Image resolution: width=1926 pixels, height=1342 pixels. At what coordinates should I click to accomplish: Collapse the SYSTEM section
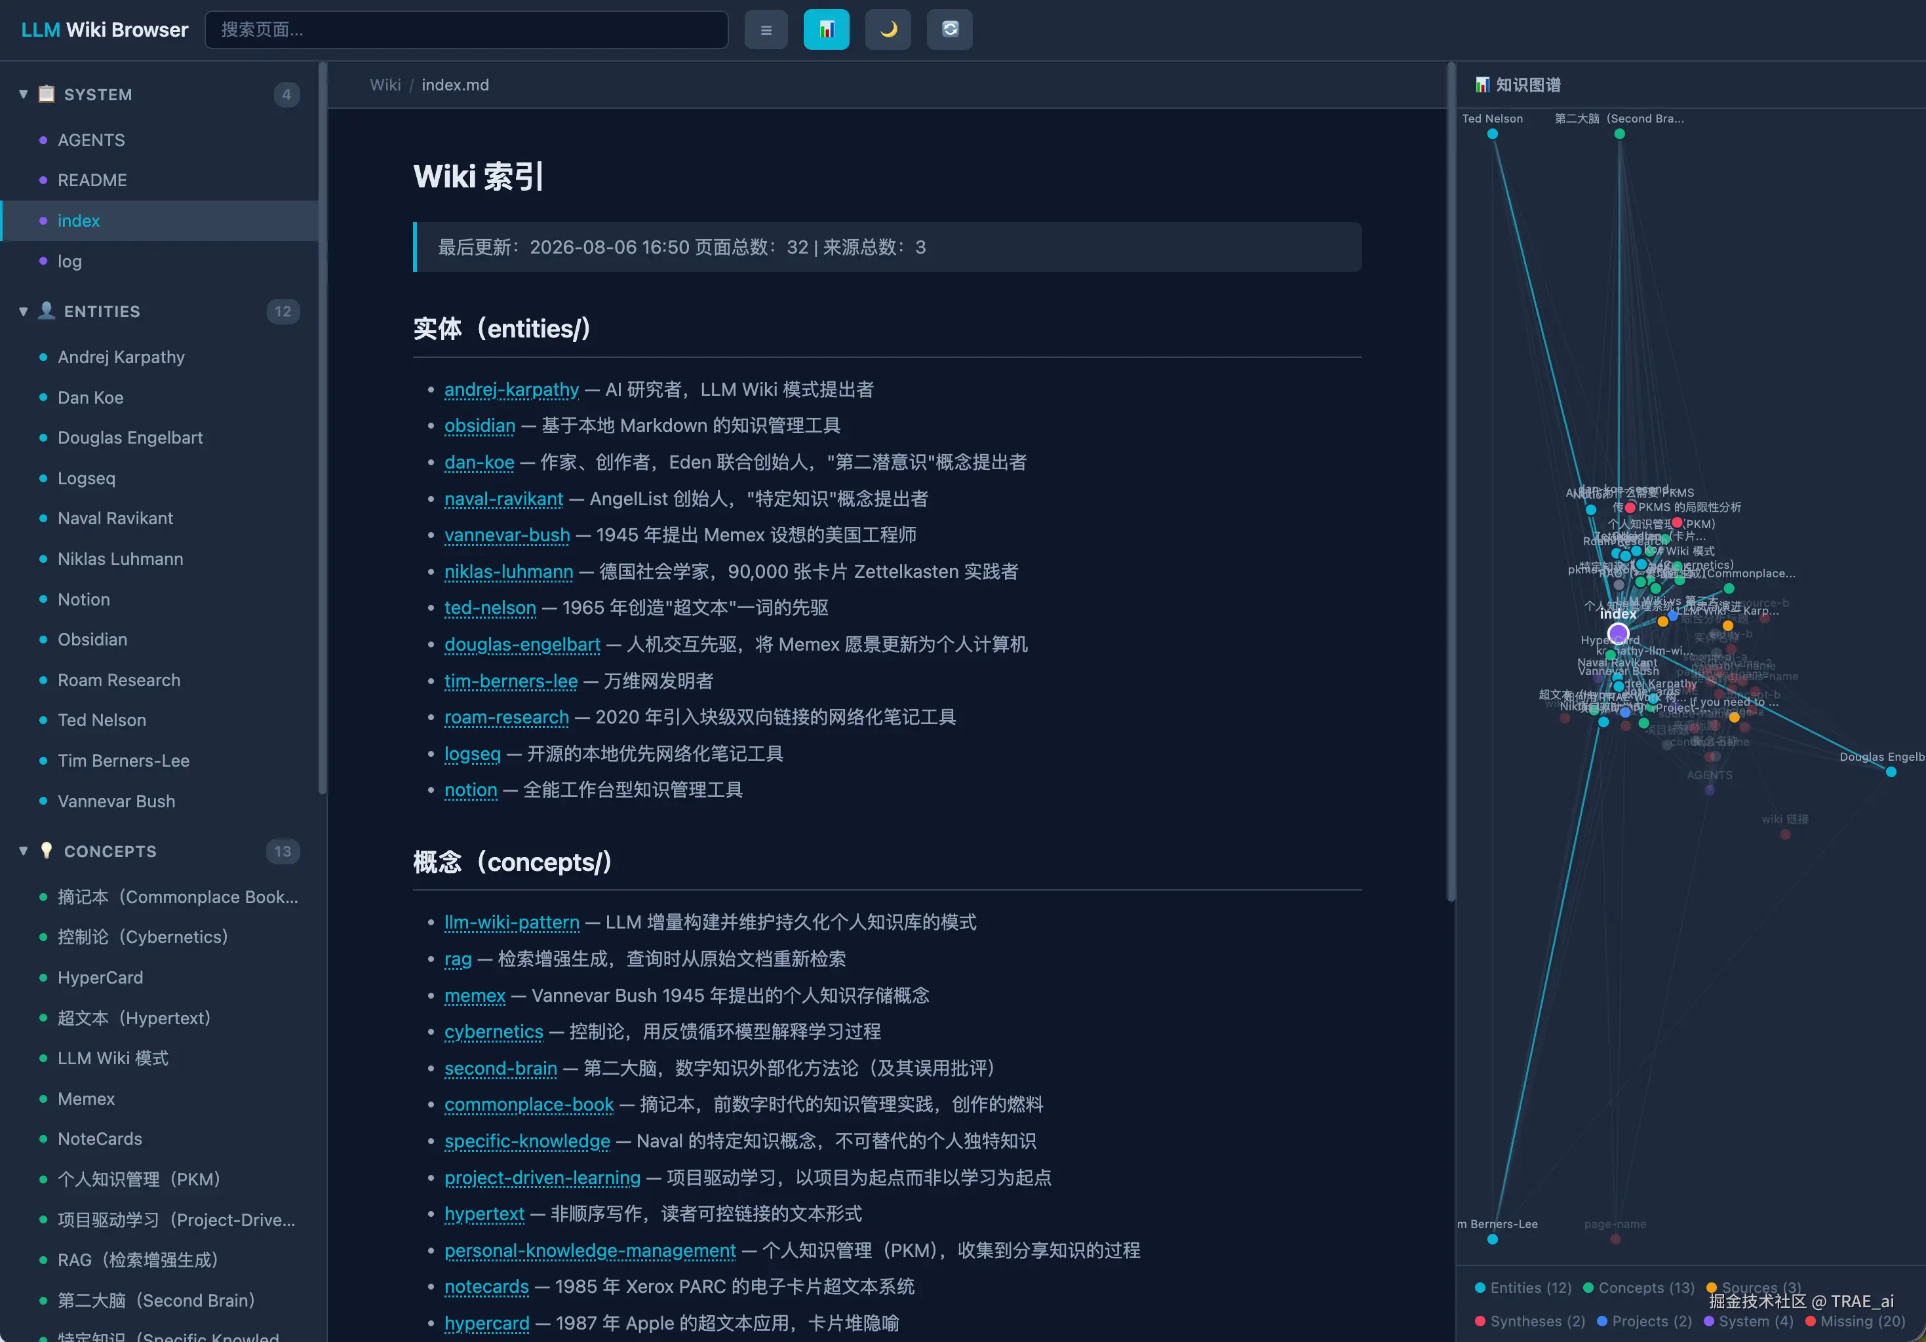point(24,94)
